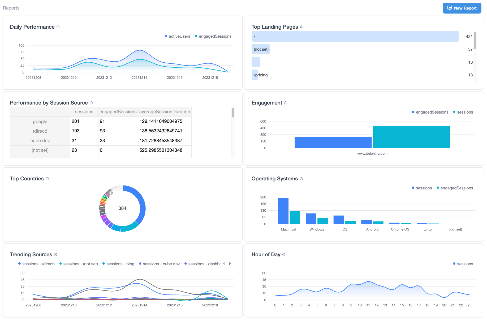Click the teal sessions bar in Engagement
This screenshot has height=321, width=487.
click(411, 137)
